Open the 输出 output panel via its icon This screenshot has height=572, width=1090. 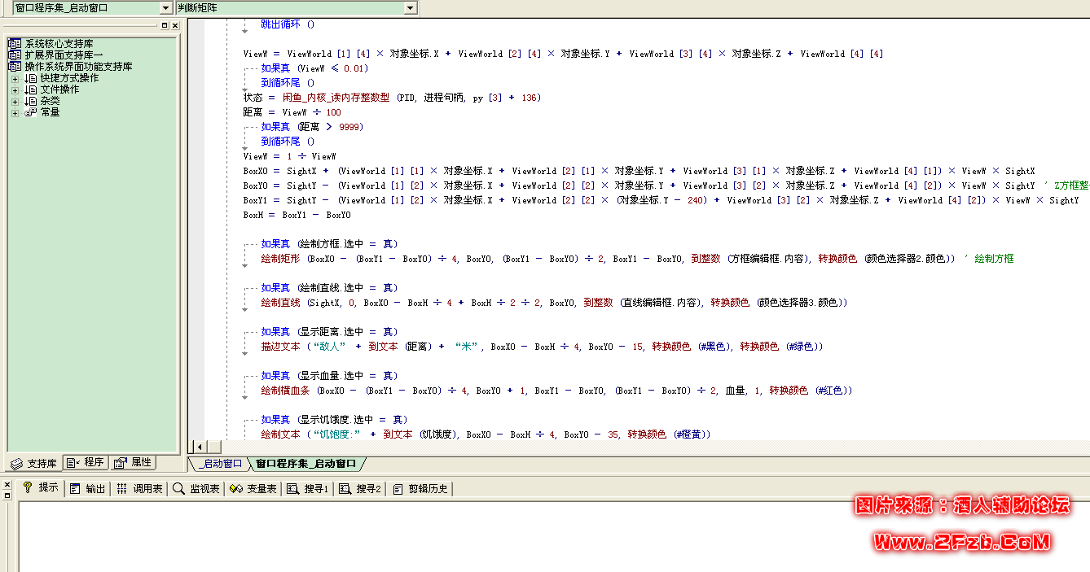click(x=75, y=487)
